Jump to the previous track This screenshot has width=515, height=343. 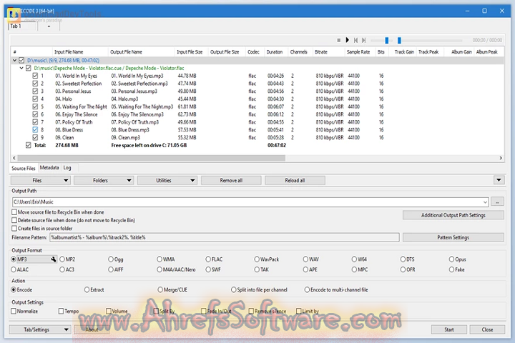tap(355, 40)
